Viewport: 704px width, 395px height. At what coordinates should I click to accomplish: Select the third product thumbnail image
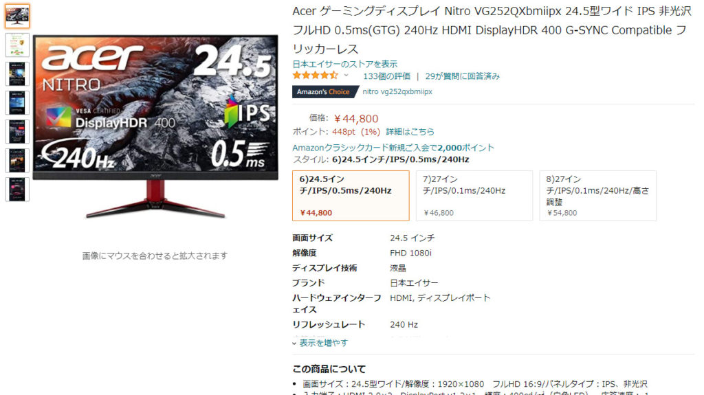17,74
